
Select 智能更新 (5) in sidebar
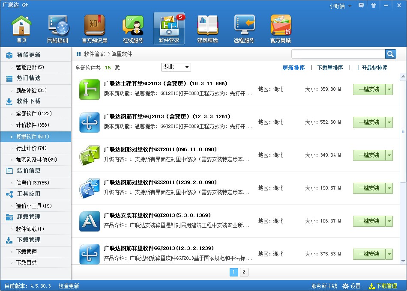[36, 68]
